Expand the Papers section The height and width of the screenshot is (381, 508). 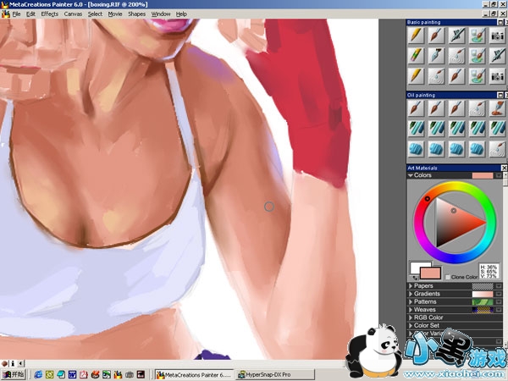pyautogui.click(x=411, y=286)
